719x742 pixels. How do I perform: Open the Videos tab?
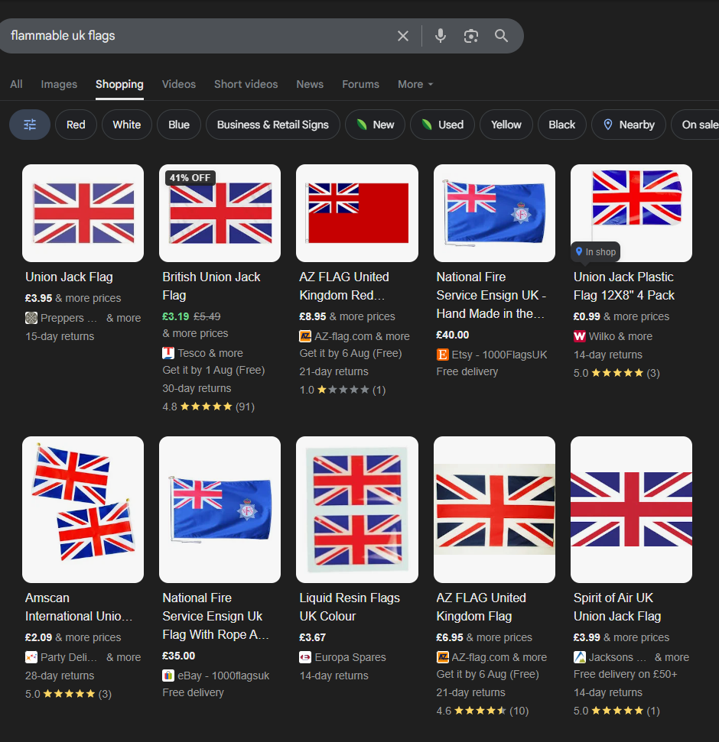point(178,84)
